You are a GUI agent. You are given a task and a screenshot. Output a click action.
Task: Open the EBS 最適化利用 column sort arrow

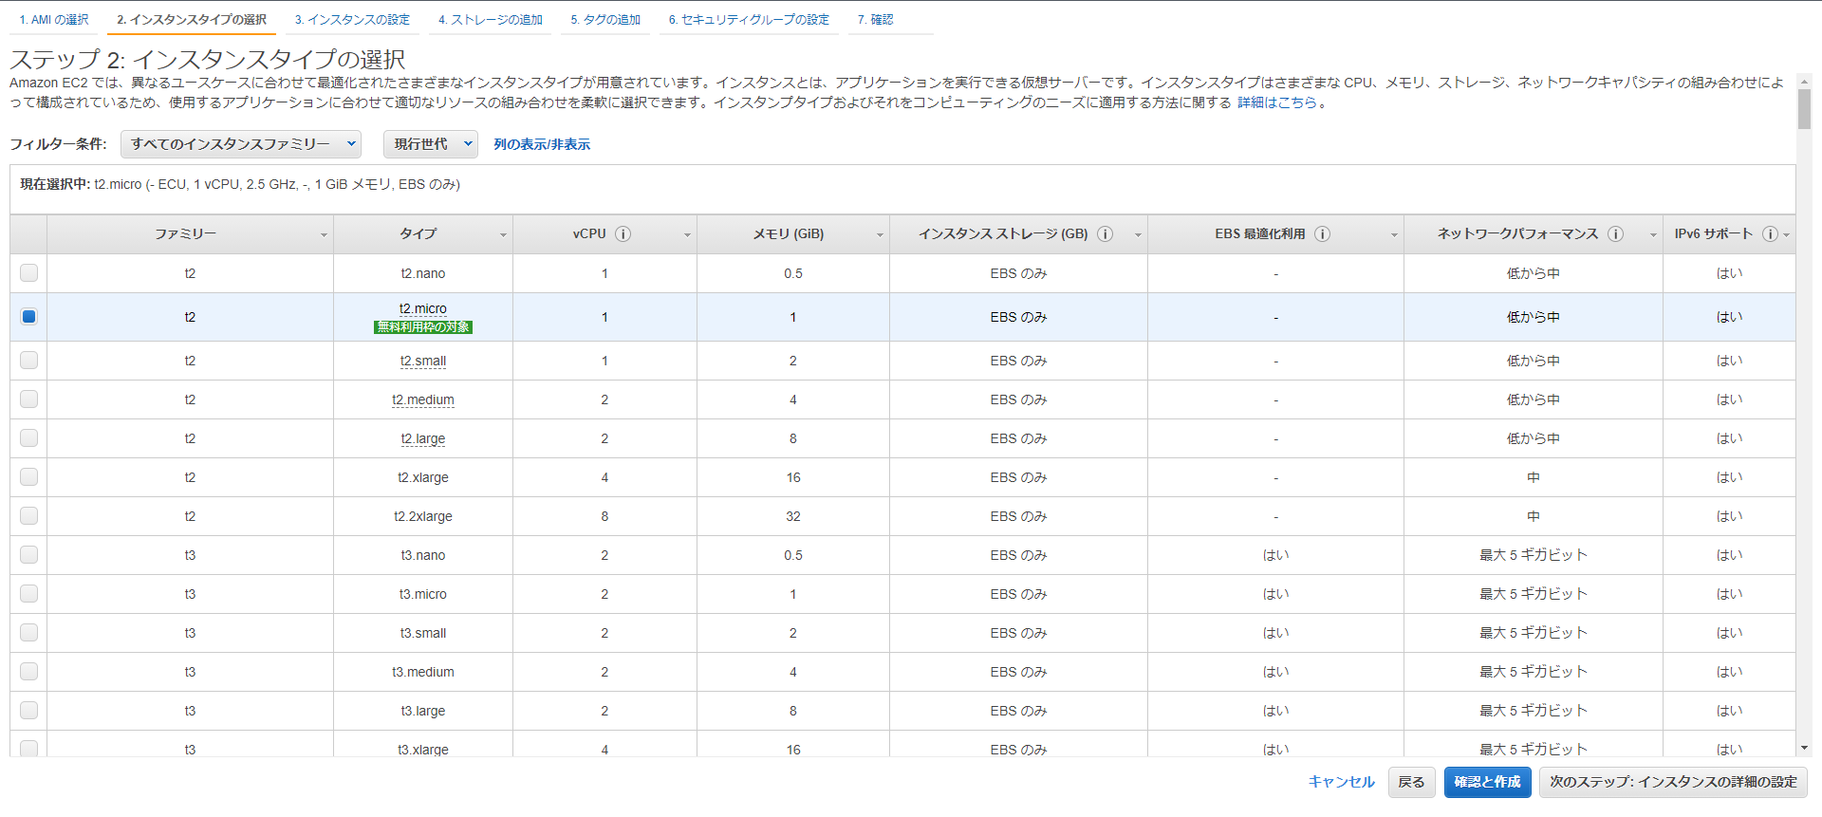pyautogui.click(x=1394, y=235)
